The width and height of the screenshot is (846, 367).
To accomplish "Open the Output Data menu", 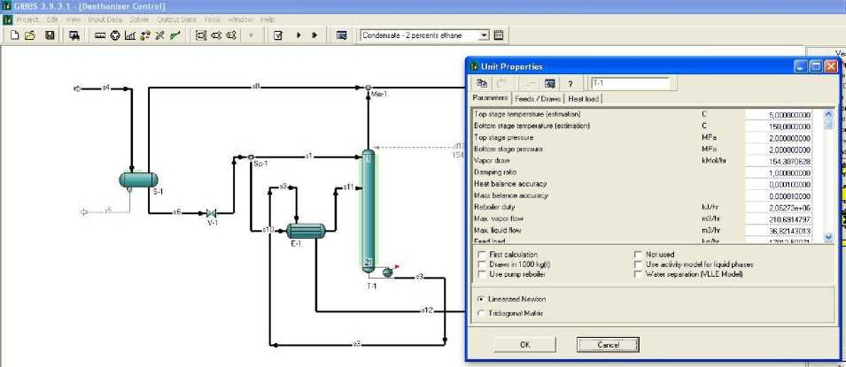I will click(x=177, y=19).
